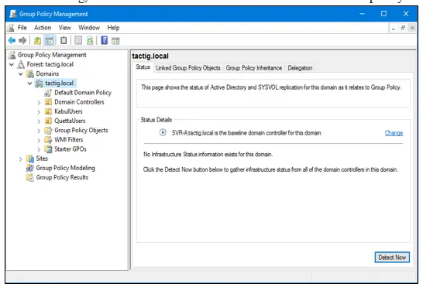Click the Group Policy Results icon
423x287 pixels.
tap(29, 178)
